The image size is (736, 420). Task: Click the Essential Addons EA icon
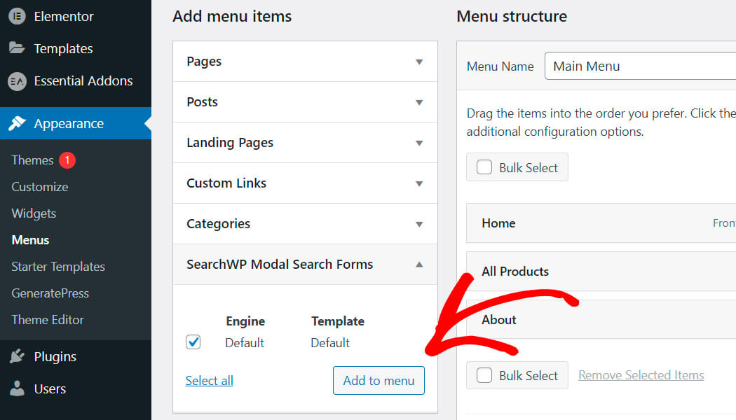(17, 81)
